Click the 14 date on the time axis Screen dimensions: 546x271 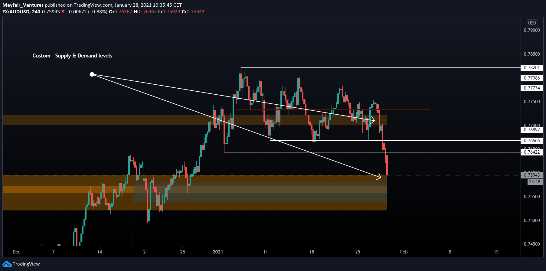(x=100, y=252)
